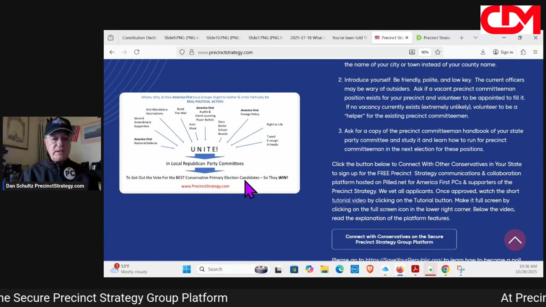Open the tutorial video link
Viewport: 546px width, 307px height.
coord(349,200)
